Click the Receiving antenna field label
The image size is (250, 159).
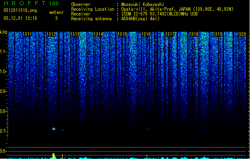(91, 19)
